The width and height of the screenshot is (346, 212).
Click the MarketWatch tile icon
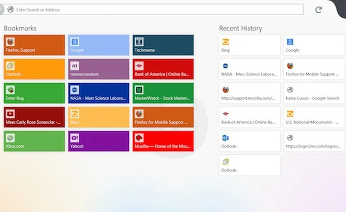coord(139,90)
